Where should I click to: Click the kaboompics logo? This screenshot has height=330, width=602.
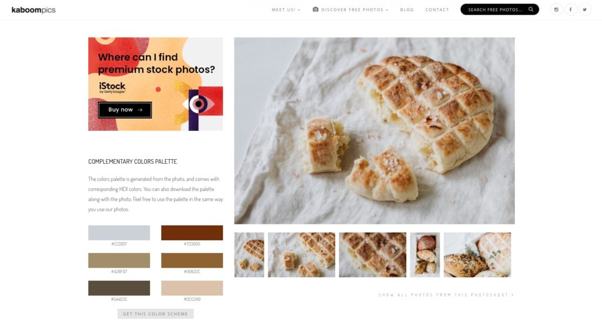coord(34,9)
